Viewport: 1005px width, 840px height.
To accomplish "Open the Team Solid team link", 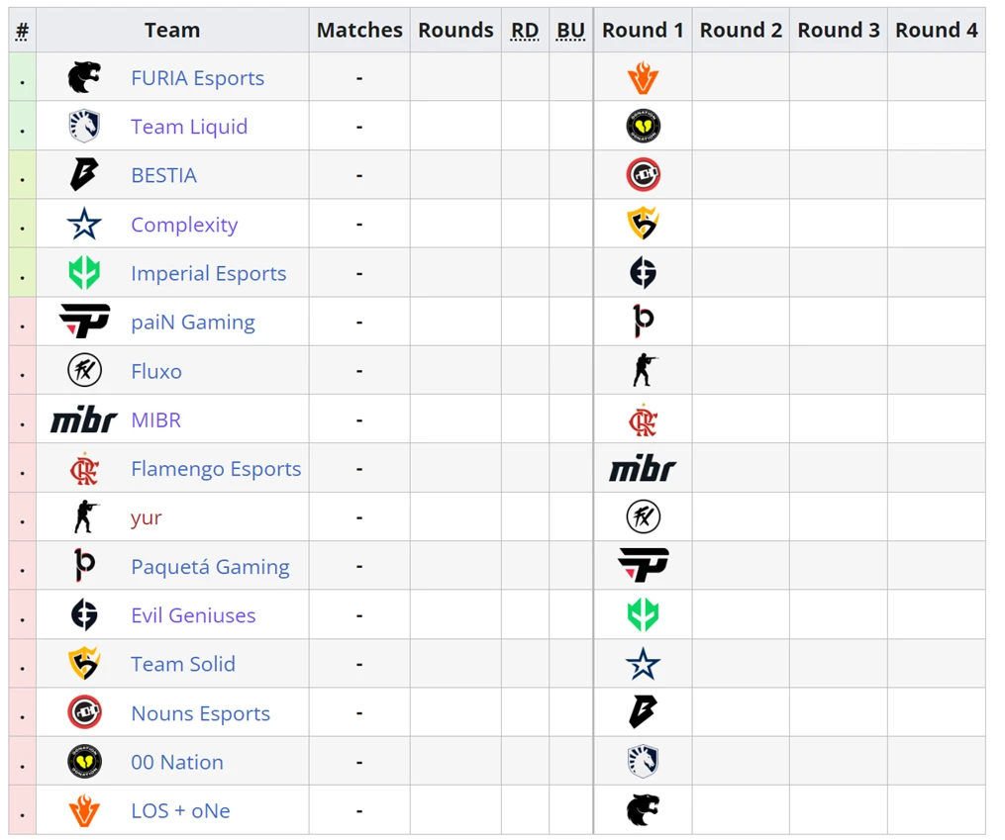I will 183,664.
